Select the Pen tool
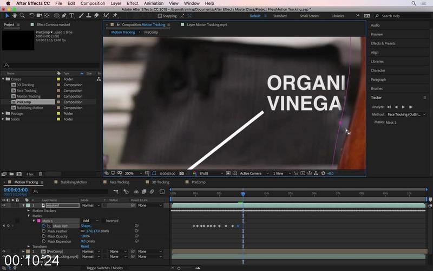The image size is (433, 271). click(x=64, y=16)
